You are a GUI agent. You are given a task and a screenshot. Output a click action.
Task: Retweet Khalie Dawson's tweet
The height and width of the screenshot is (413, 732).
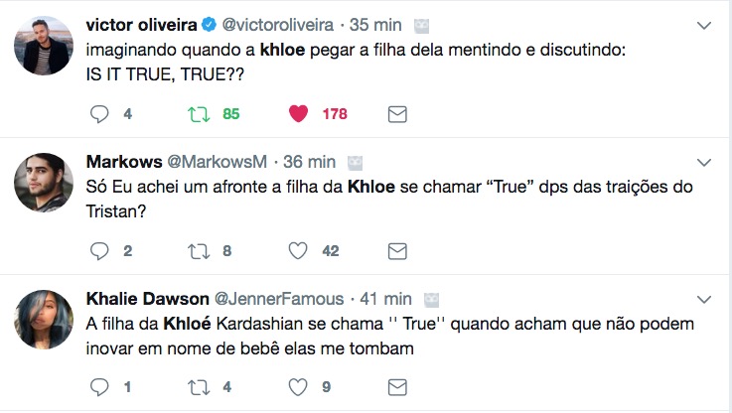pyautogui.click(x=199, y=387)
